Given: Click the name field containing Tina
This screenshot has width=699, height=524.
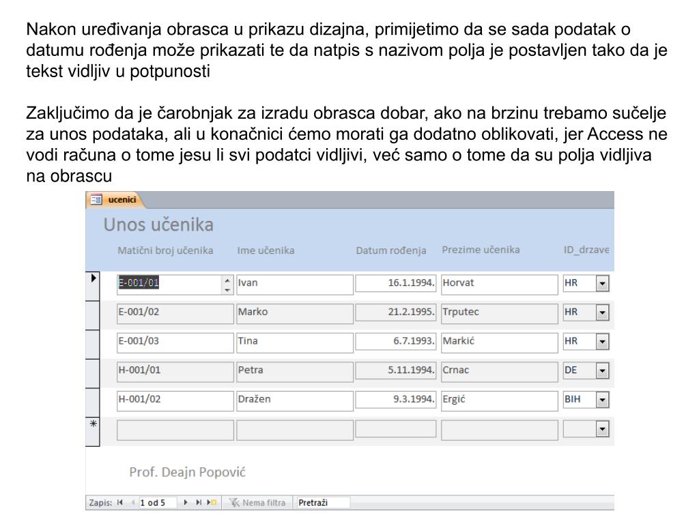Looking at the screenshot, I should [295, 343].
